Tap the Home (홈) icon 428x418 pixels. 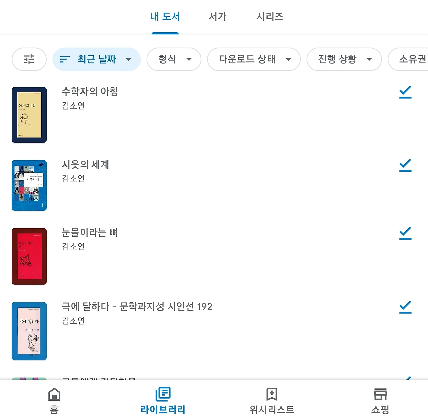54,394
